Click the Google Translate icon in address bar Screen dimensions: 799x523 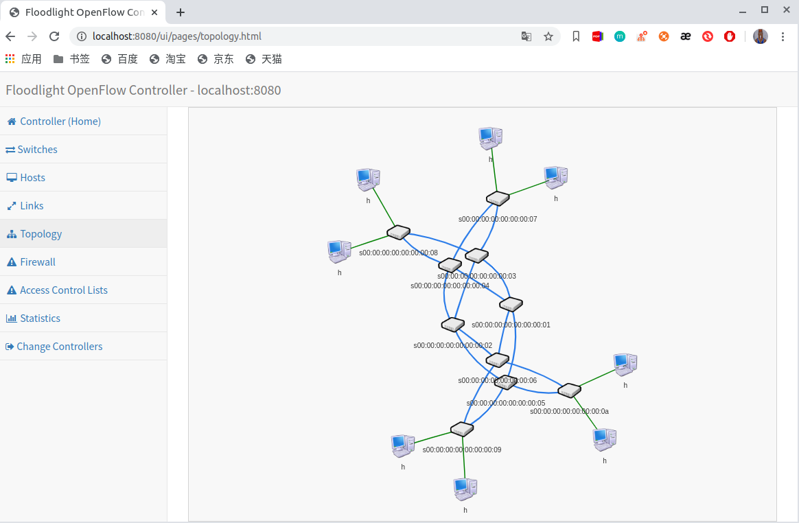click(x=526, y=36)
